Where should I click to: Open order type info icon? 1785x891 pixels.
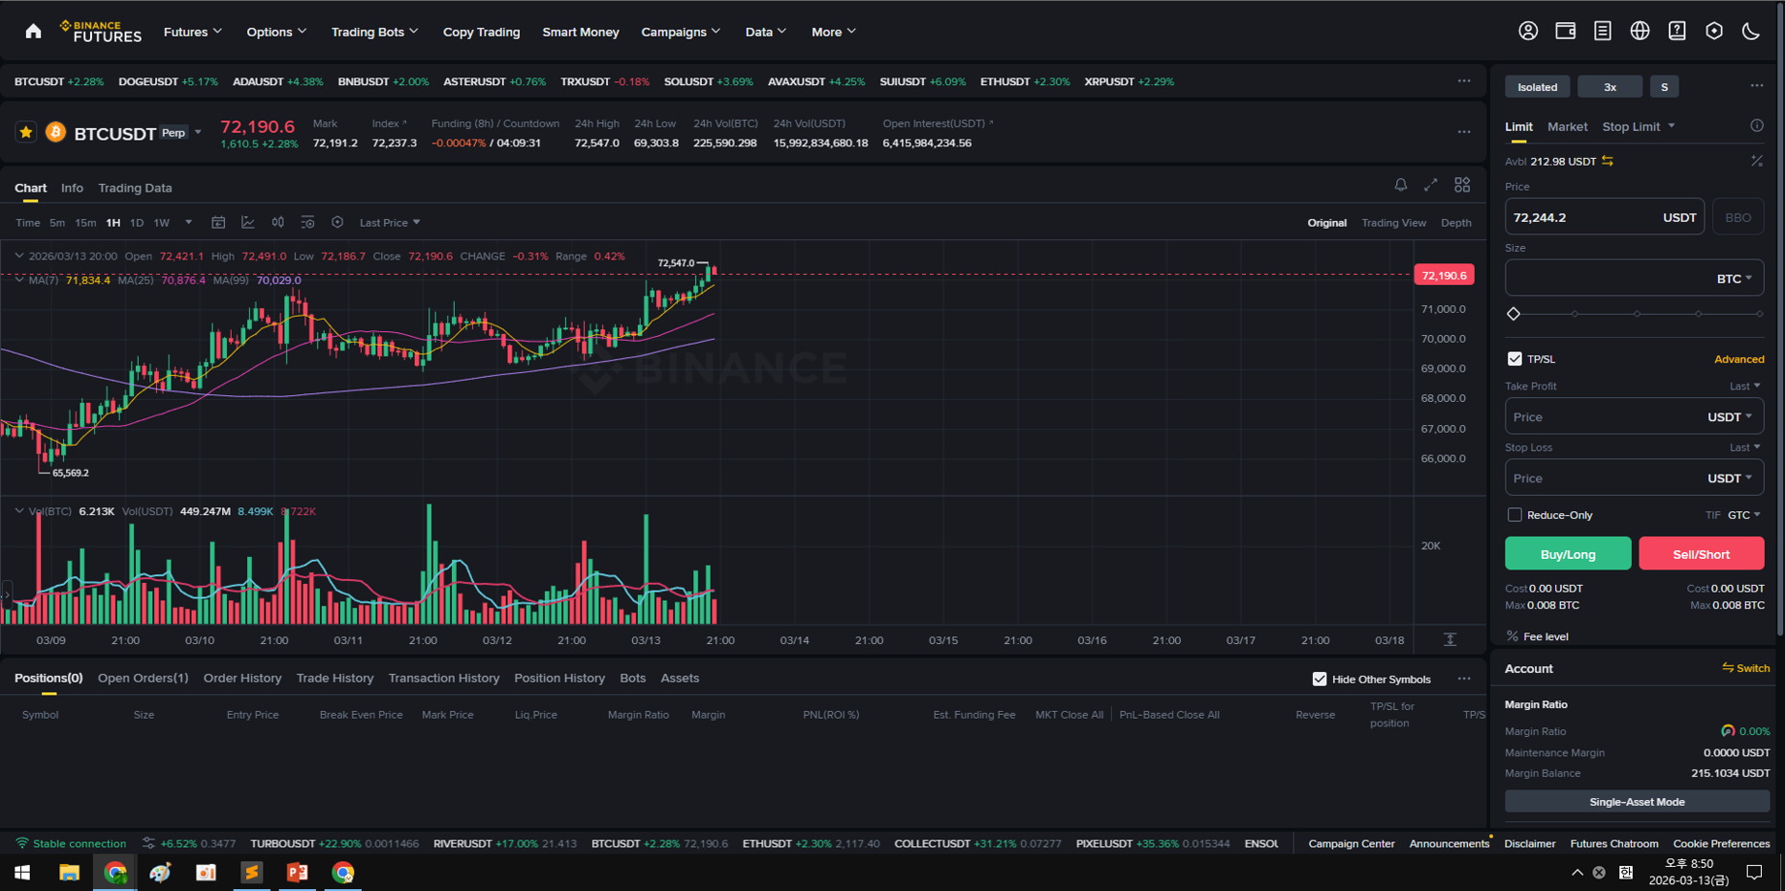(1756, 125)
